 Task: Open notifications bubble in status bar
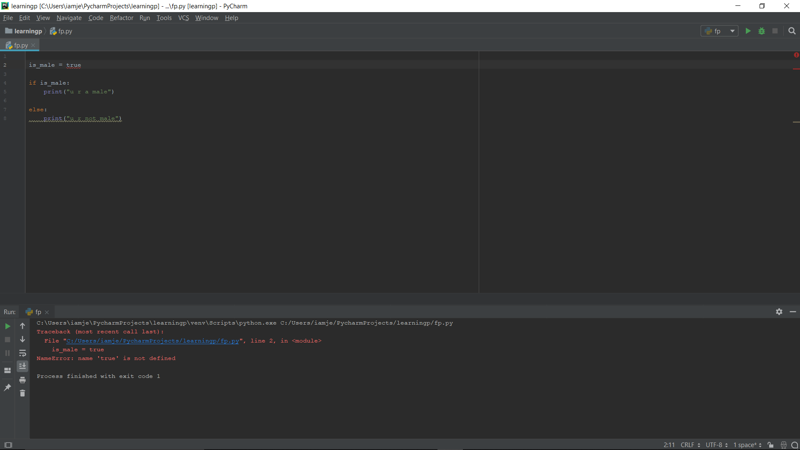pos(795,445)
